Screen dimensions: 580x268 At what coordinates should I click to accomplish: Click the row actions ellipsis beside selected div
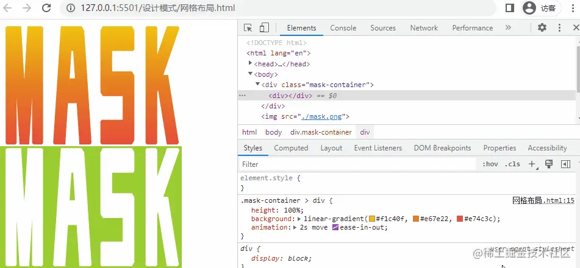(x=242, y=96)
